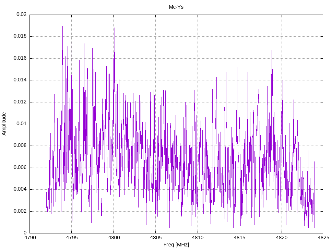Click the x-axis tick label 4800

click(x=113, y=238)
